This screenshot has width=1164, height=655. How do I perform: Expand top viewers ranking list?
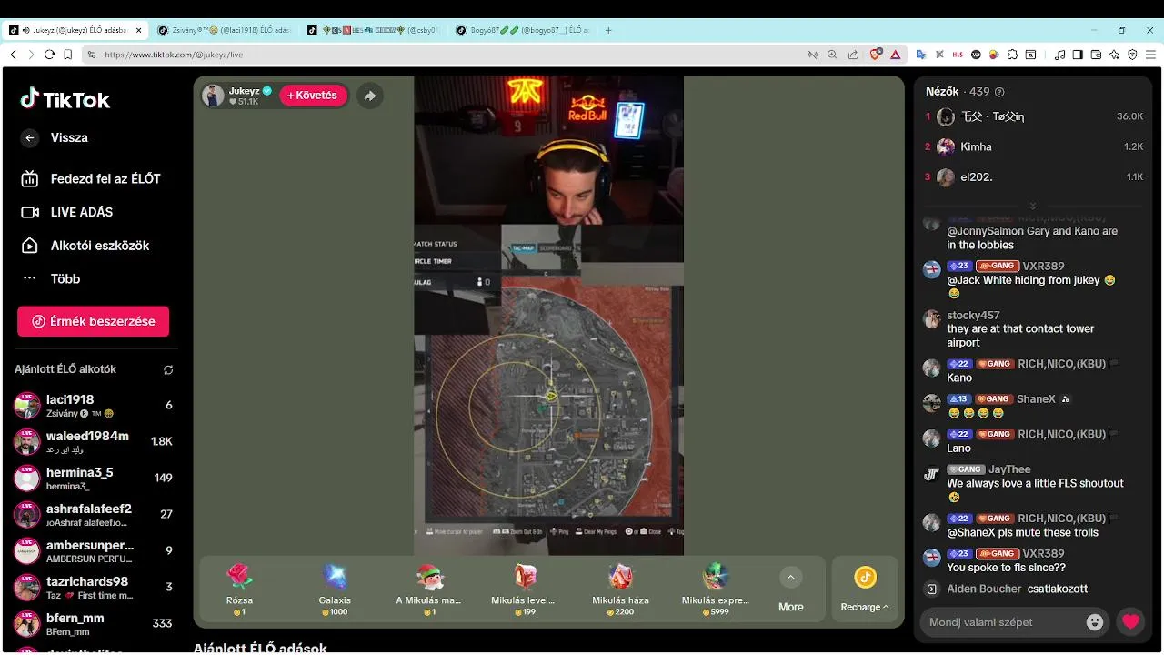click(1032, 207)
